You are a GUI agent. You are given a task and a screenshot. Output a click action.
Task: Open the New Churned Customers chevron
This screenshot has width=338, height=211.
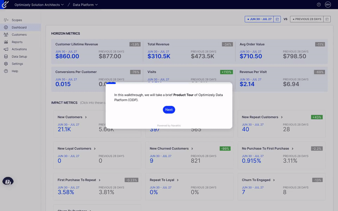(x=192, y=149)
